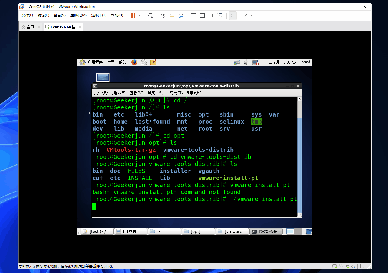Click the volume speaker icon in GNOME panel
This screenshot has width=388, height=273.
(x=246, y=62)
